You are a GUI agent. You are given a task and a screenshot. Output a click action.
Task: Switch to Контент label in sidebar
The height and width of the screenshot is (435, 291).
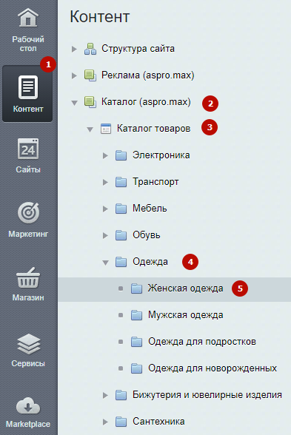point(28,109)
